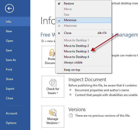Toggle Always visible option
This screenshot has width=138, height=130.
[x=73, y=62]
